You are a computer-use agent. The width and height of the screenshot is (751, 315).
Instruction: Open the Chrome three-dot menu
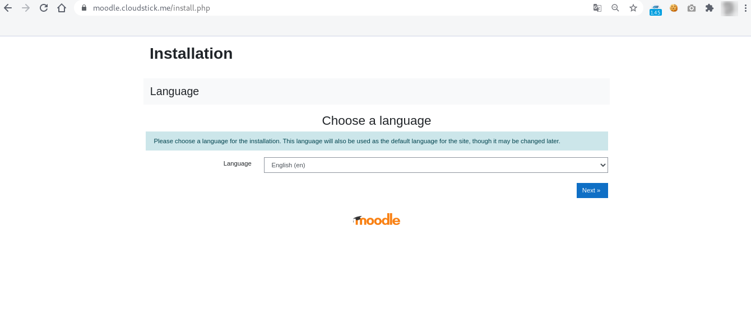(746, 8)
